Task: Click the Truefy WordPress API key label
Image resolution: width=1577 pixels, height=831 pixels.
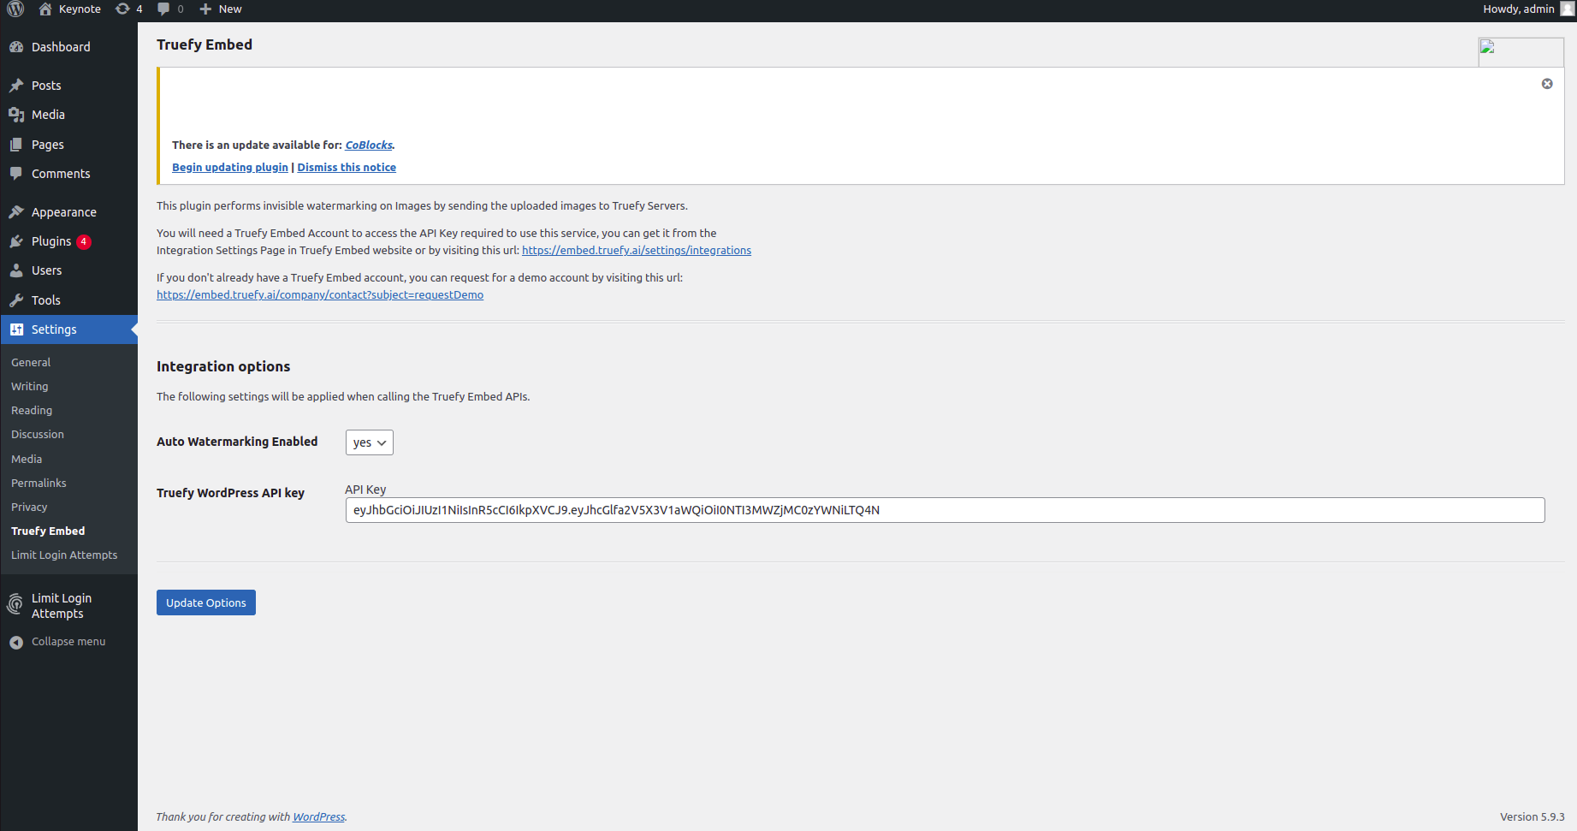Action: [230, 494]
